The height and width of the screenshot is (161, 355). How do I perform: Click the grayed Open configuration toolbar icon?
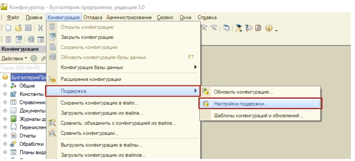8,39
